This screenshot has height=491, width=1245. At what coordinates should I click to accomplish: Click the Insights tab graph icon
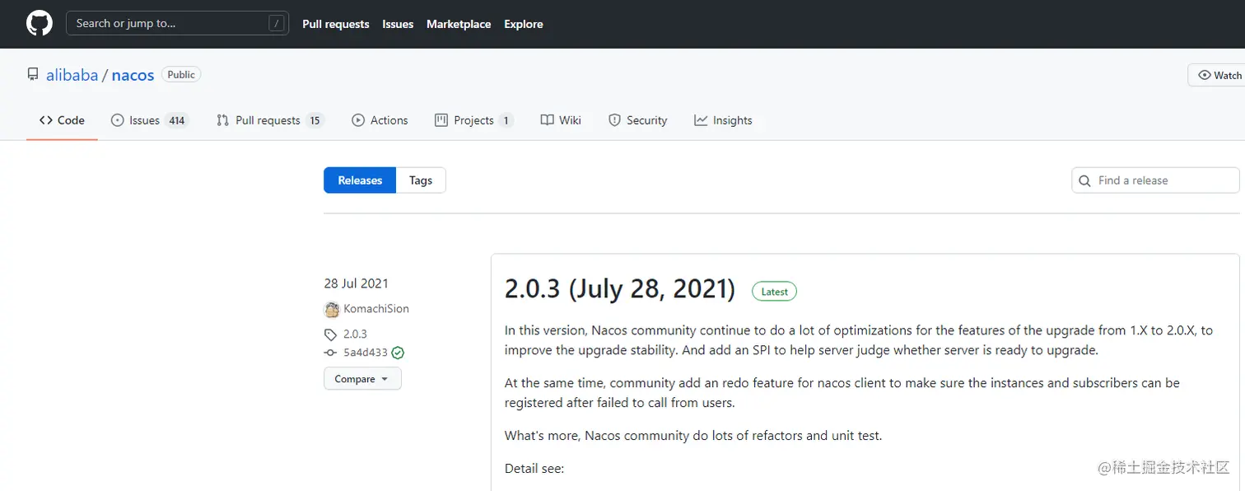(701, 120)
